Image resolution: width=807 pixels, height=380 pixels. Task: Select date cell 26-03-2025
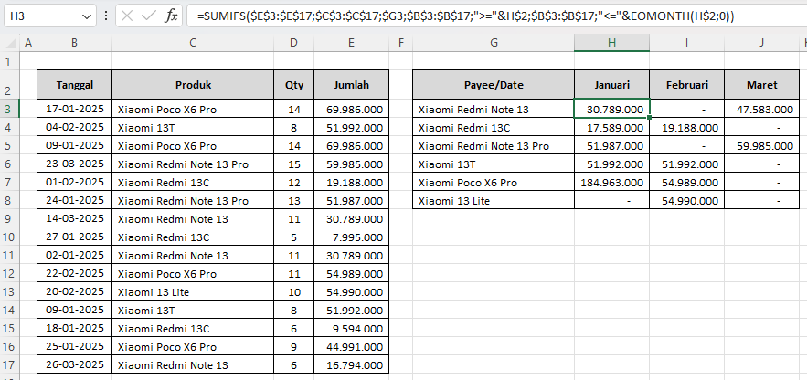click(x=75, y=365)
